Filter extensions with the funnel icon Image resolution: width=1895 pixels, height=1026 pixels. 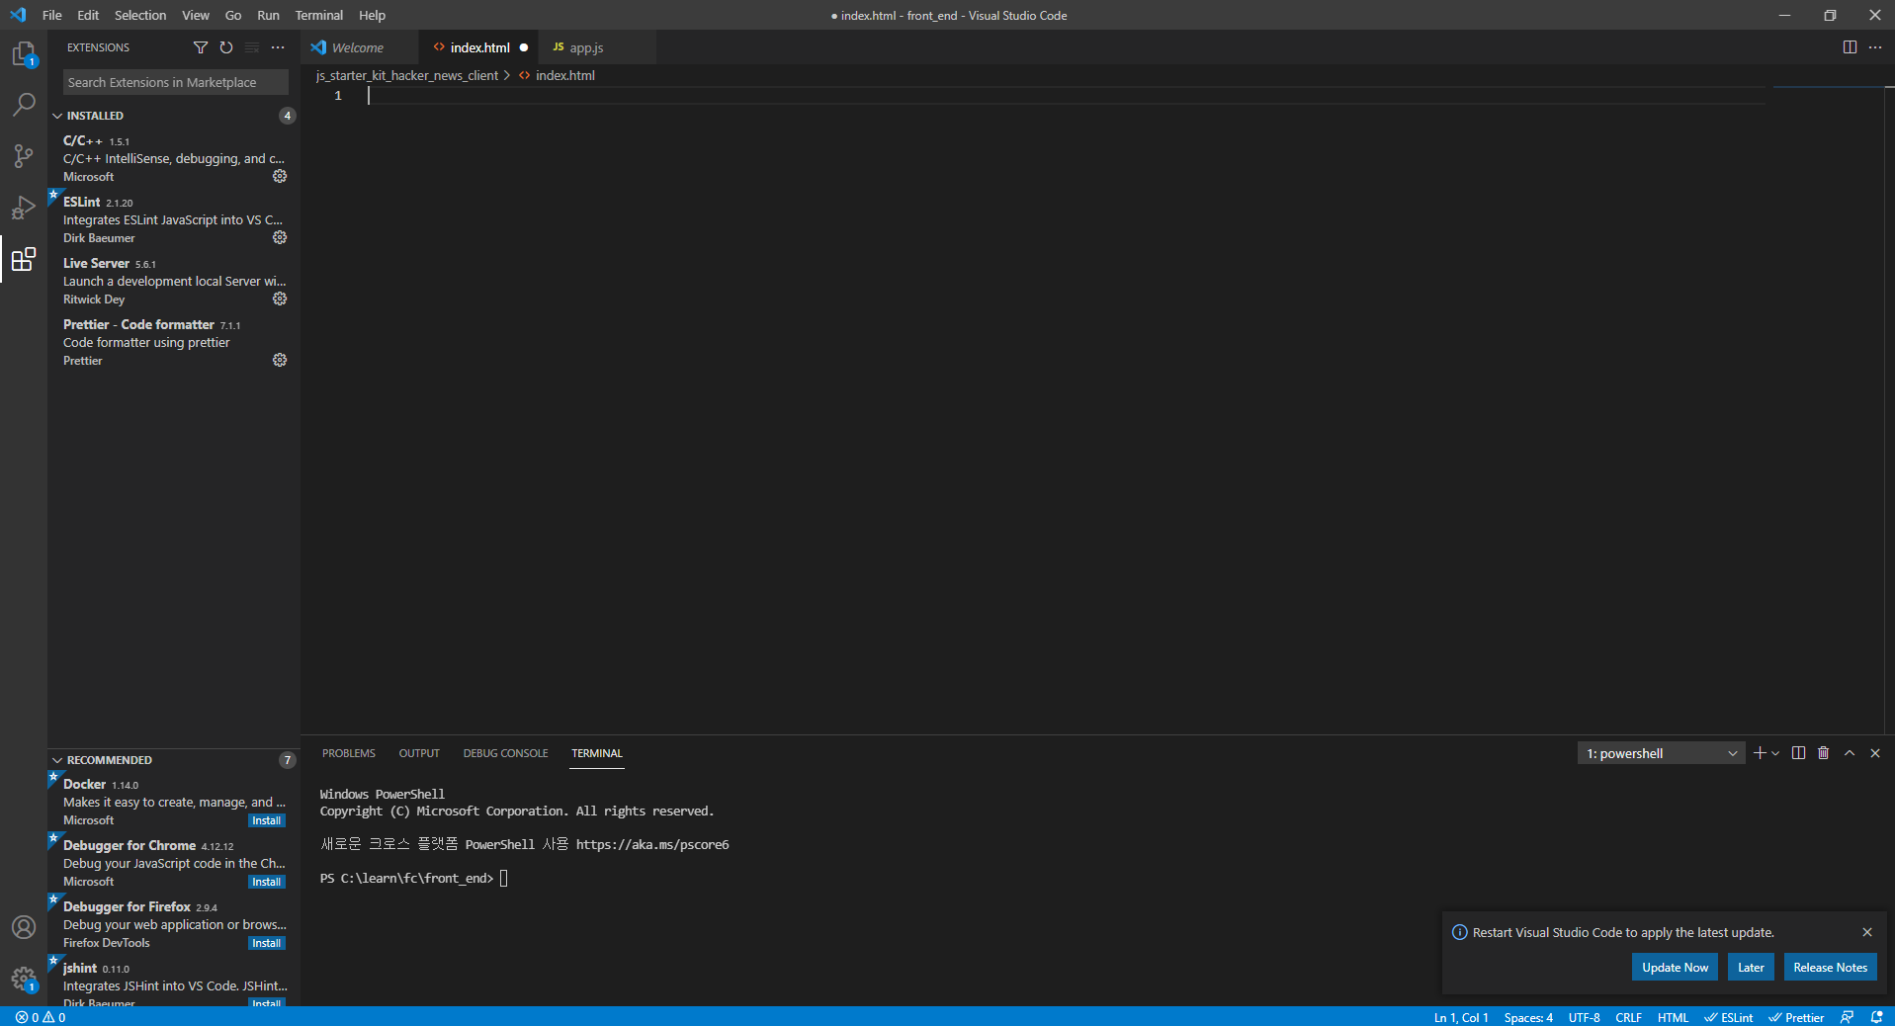point(201,47)
